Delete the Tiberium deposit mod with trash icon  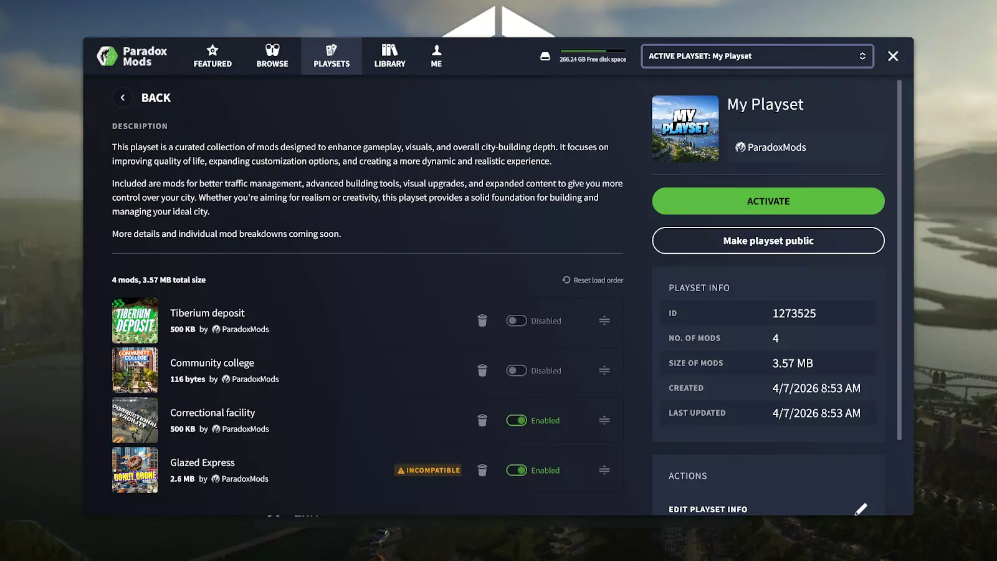click(x=482, y=320)
